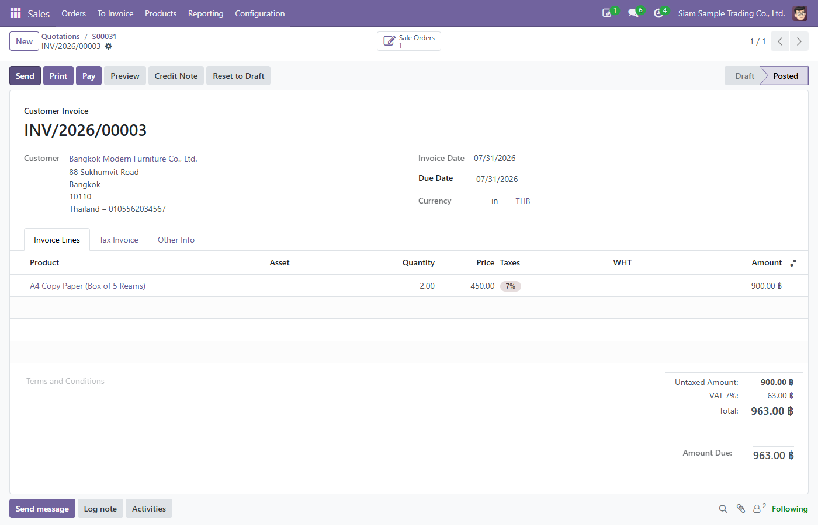
Task: Open the To Invoice menu
Action: coord(115,13)
